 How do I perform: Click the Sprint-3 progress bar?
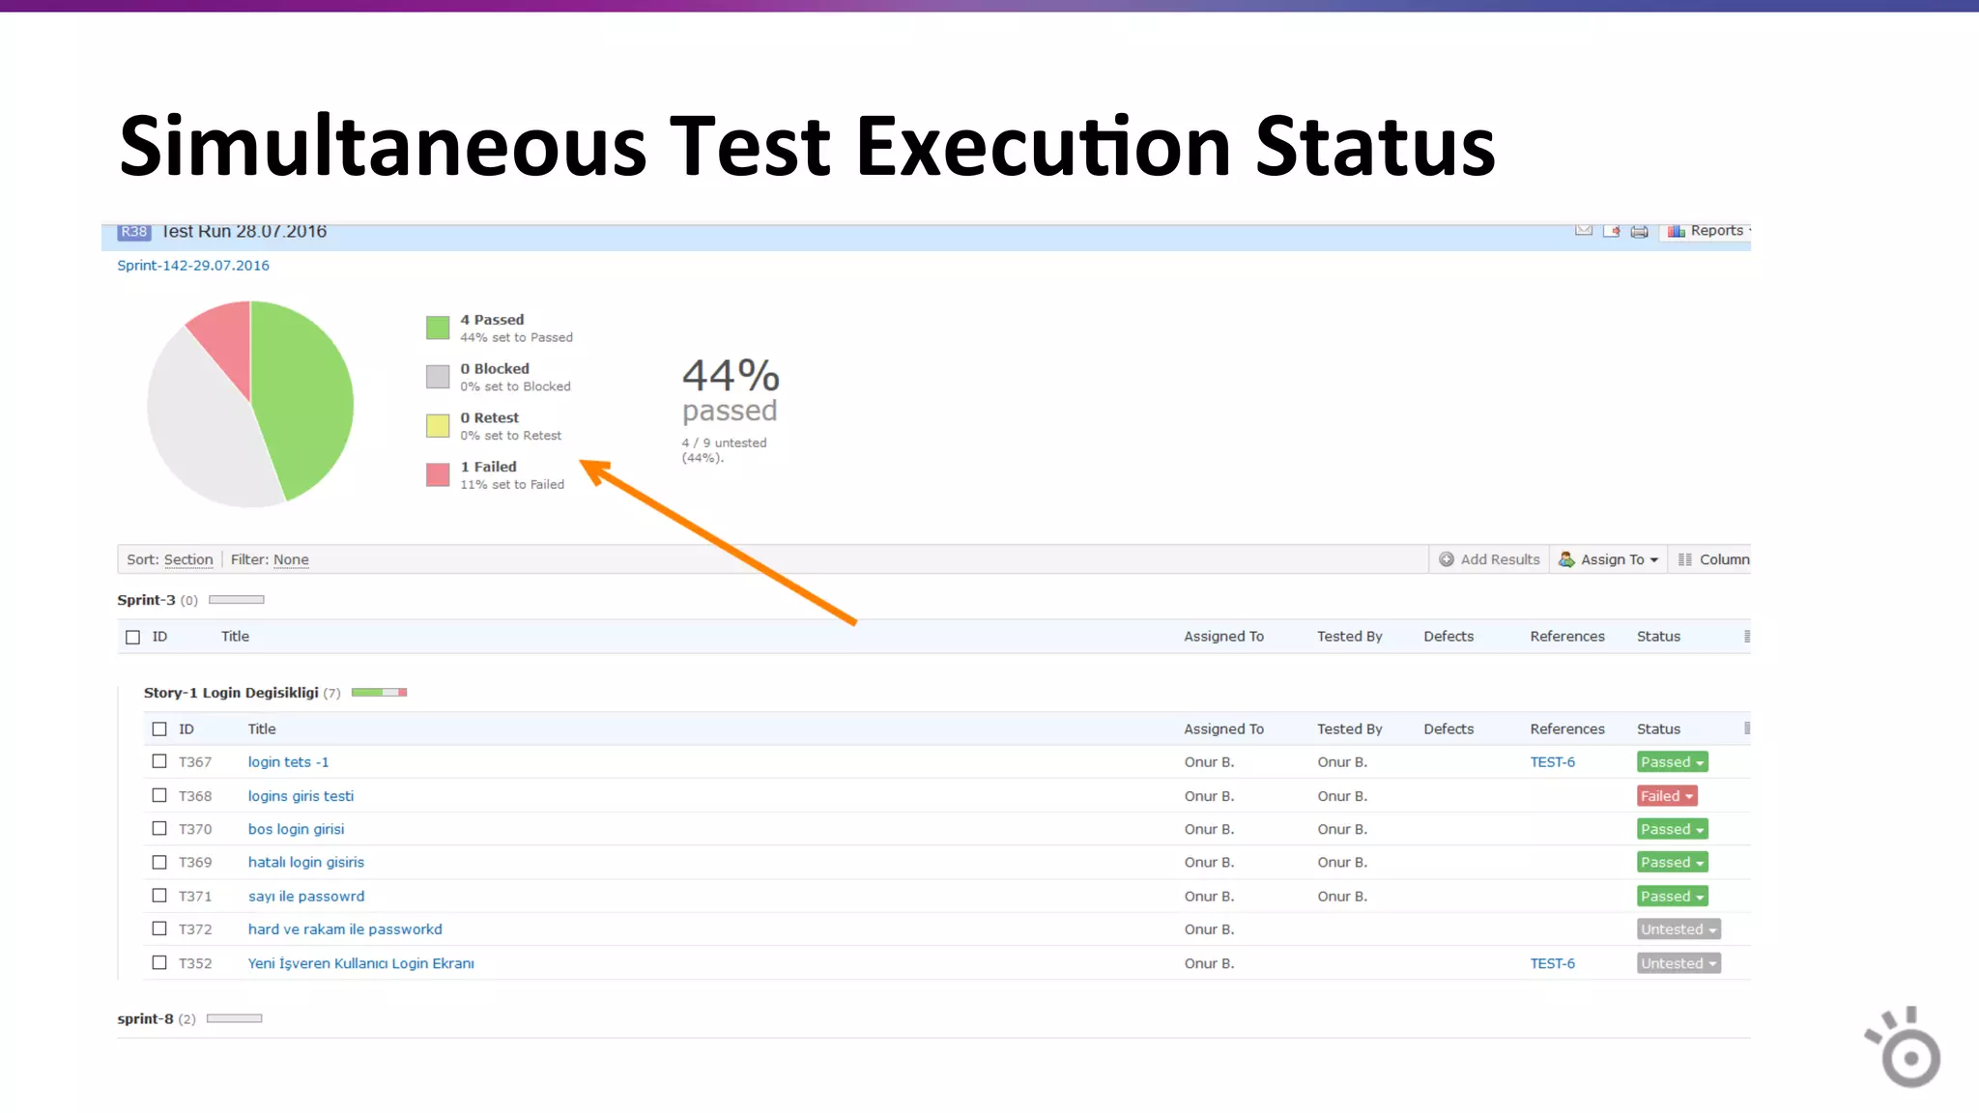pyautogui.click(x=237, y=600)
